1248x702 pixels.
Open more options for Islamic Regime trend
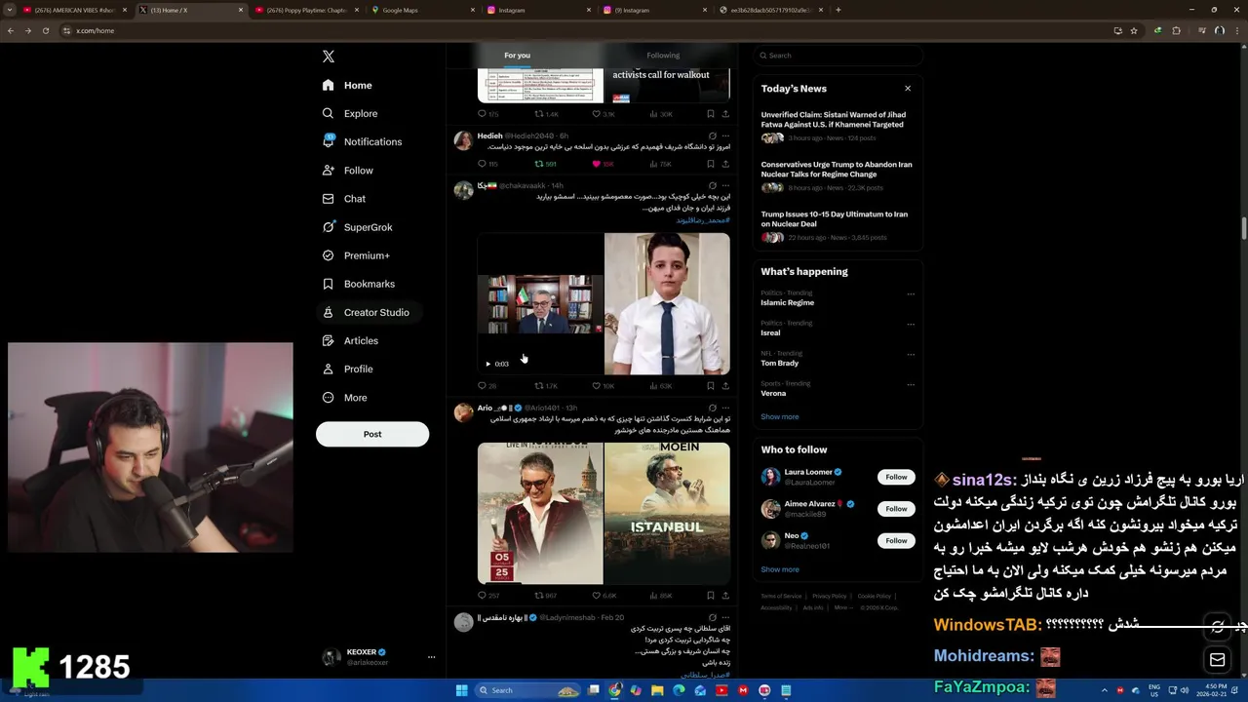[x=911, y=294]
